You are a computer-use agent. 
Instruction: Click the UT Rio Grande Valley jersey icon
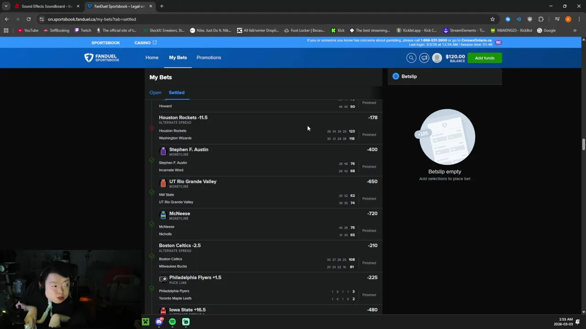tap(163, 183)
